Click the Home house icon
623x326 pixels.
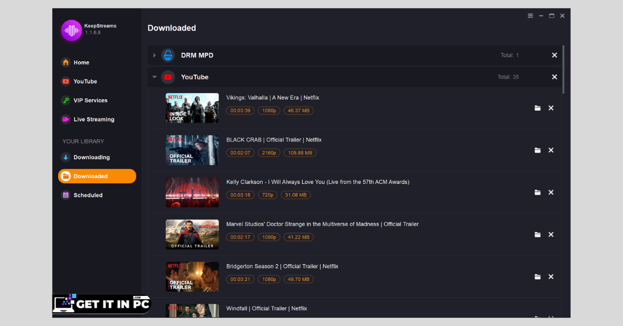(x=65, y=62)
